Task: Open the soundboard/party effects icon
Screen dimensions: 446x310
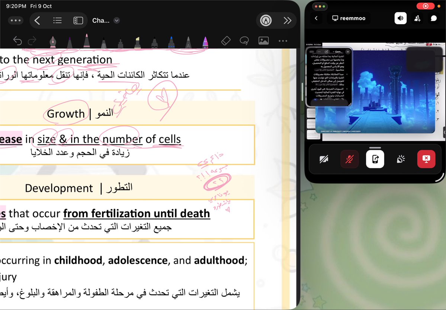Action: (x=401, y=159)
